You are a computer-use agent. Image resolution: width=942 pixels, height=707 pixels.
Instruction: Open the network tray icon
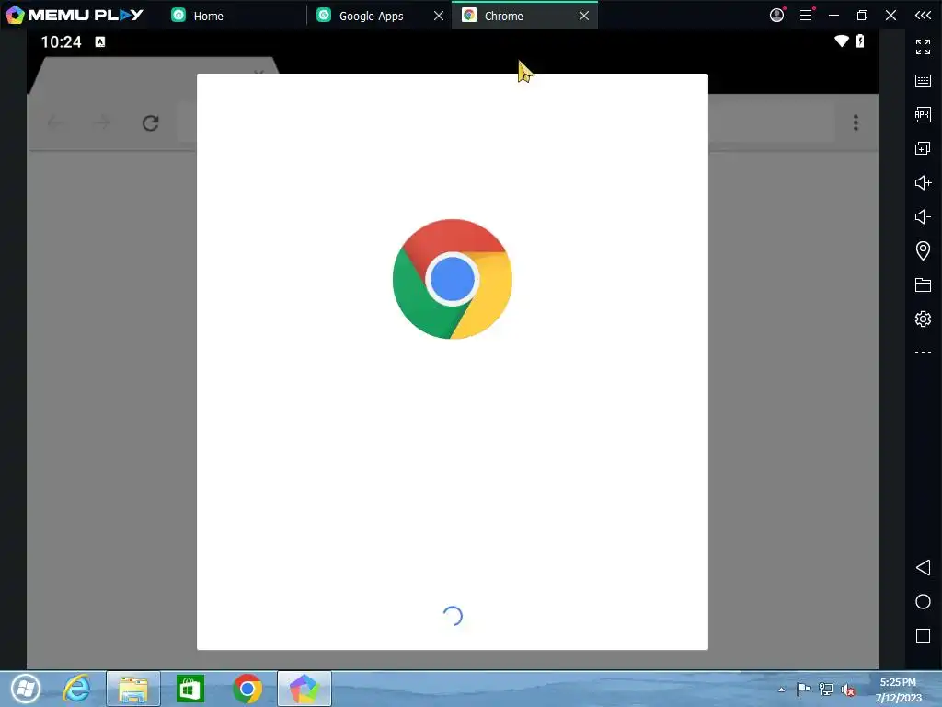826,690
